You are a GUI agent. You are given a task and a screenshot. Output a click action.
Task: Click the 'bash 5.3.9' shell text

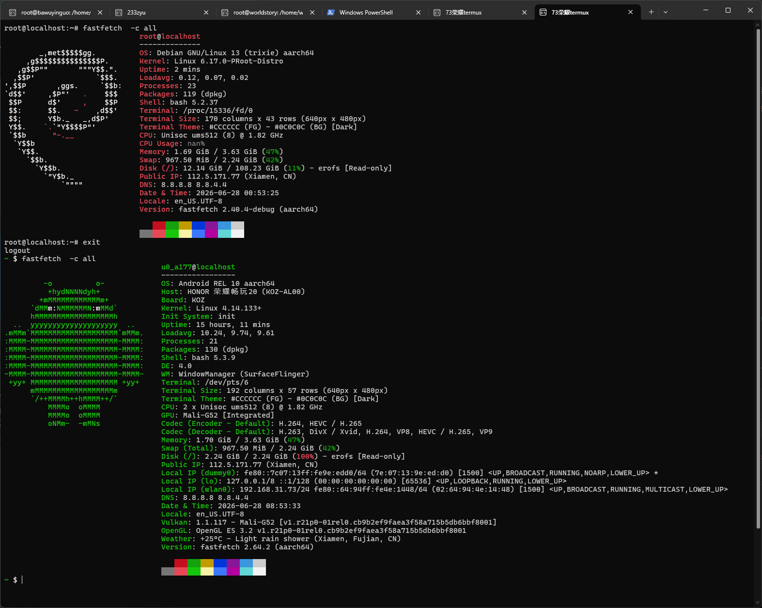point(214,358)
